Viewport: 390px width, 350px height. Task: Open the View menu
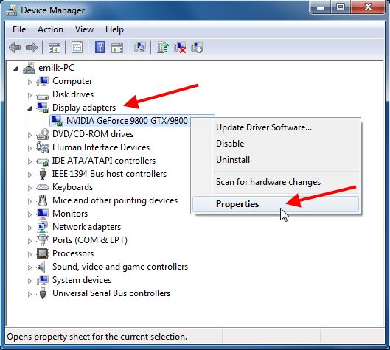click(84, 29)
